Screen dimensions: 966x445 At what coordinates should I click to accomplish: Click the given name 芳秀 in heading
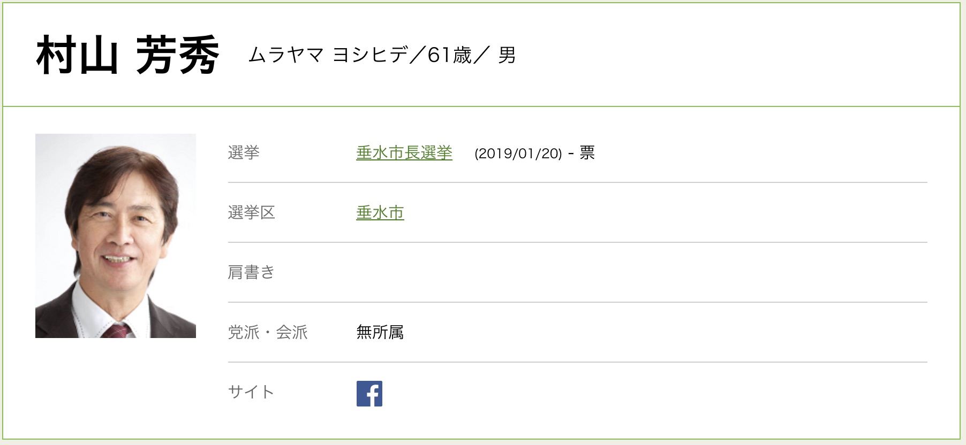pos(177,55)
